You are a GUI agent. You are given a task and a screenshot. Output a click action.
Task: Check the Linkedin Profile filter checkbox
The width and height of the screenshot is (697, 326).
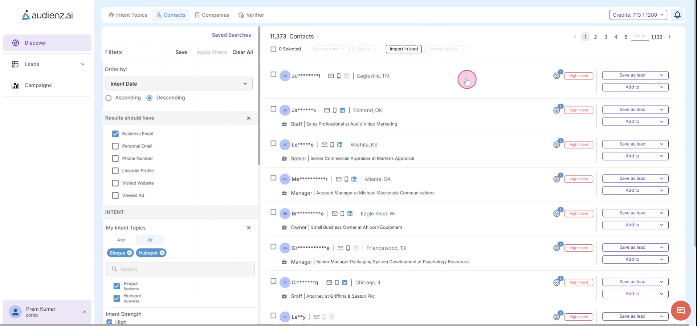click(115, 171)
